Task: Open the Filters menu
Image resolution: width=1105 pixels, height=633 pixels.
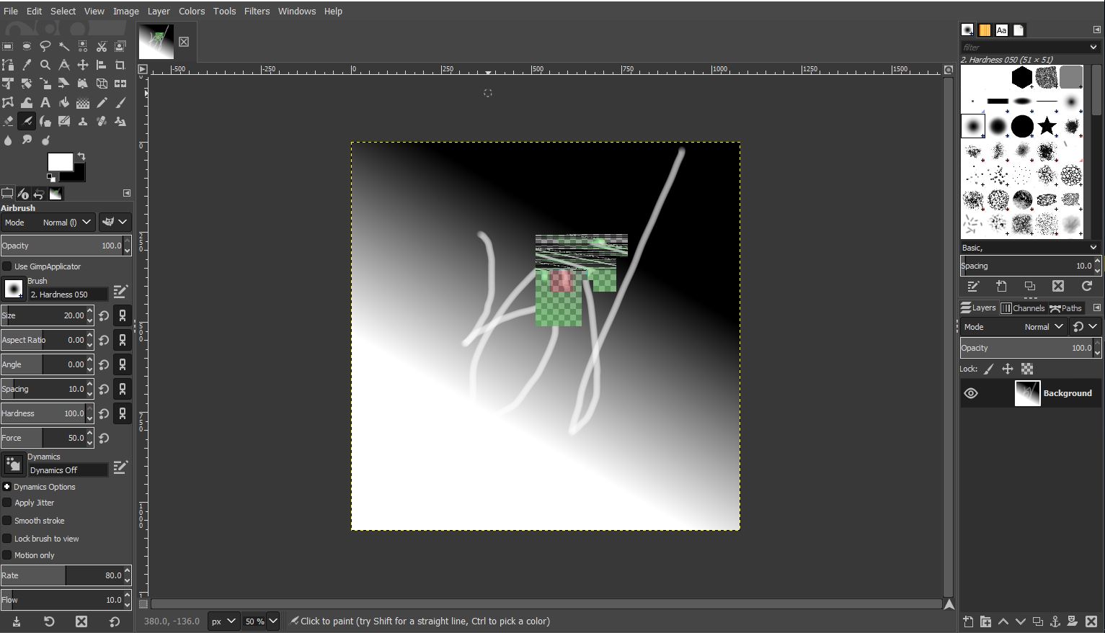Action: tap(257, 11)
